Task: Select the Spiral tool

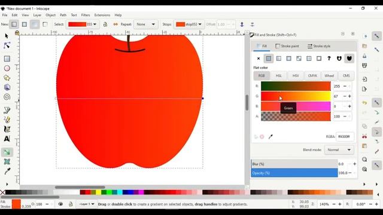Action: click(x=7, y=97)
